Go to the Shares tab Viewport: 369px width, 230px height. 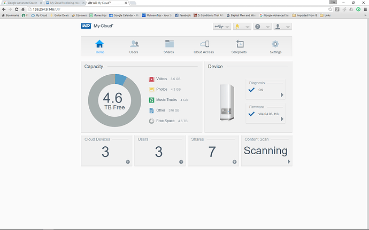point(169,46)
